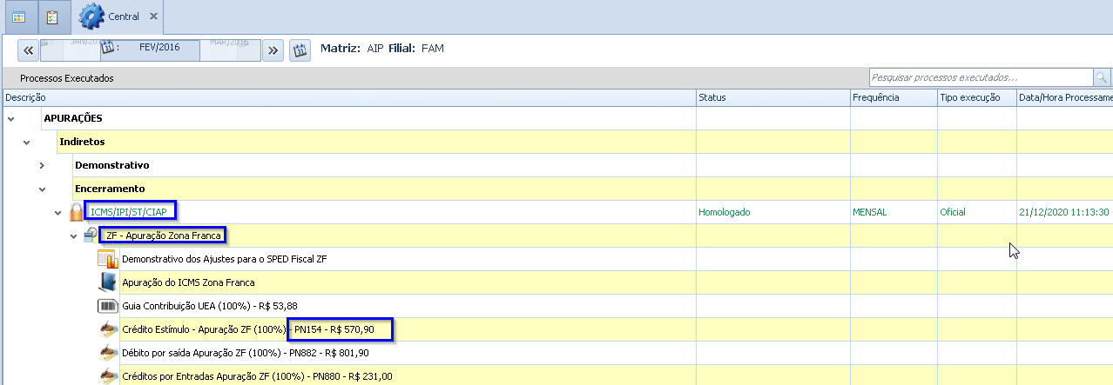Click the icon of Créditos por Entradas row
Viewport: 1113px width, 385px height.
[x=108, y=376]
